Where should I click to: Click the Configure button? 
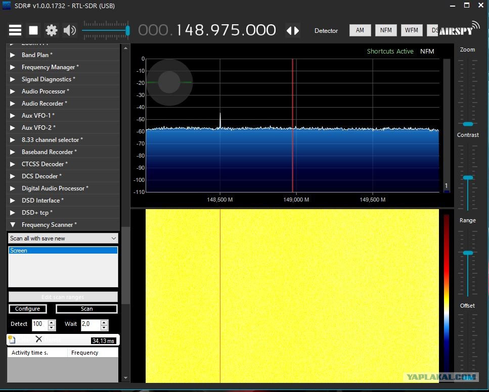[28, 309]
